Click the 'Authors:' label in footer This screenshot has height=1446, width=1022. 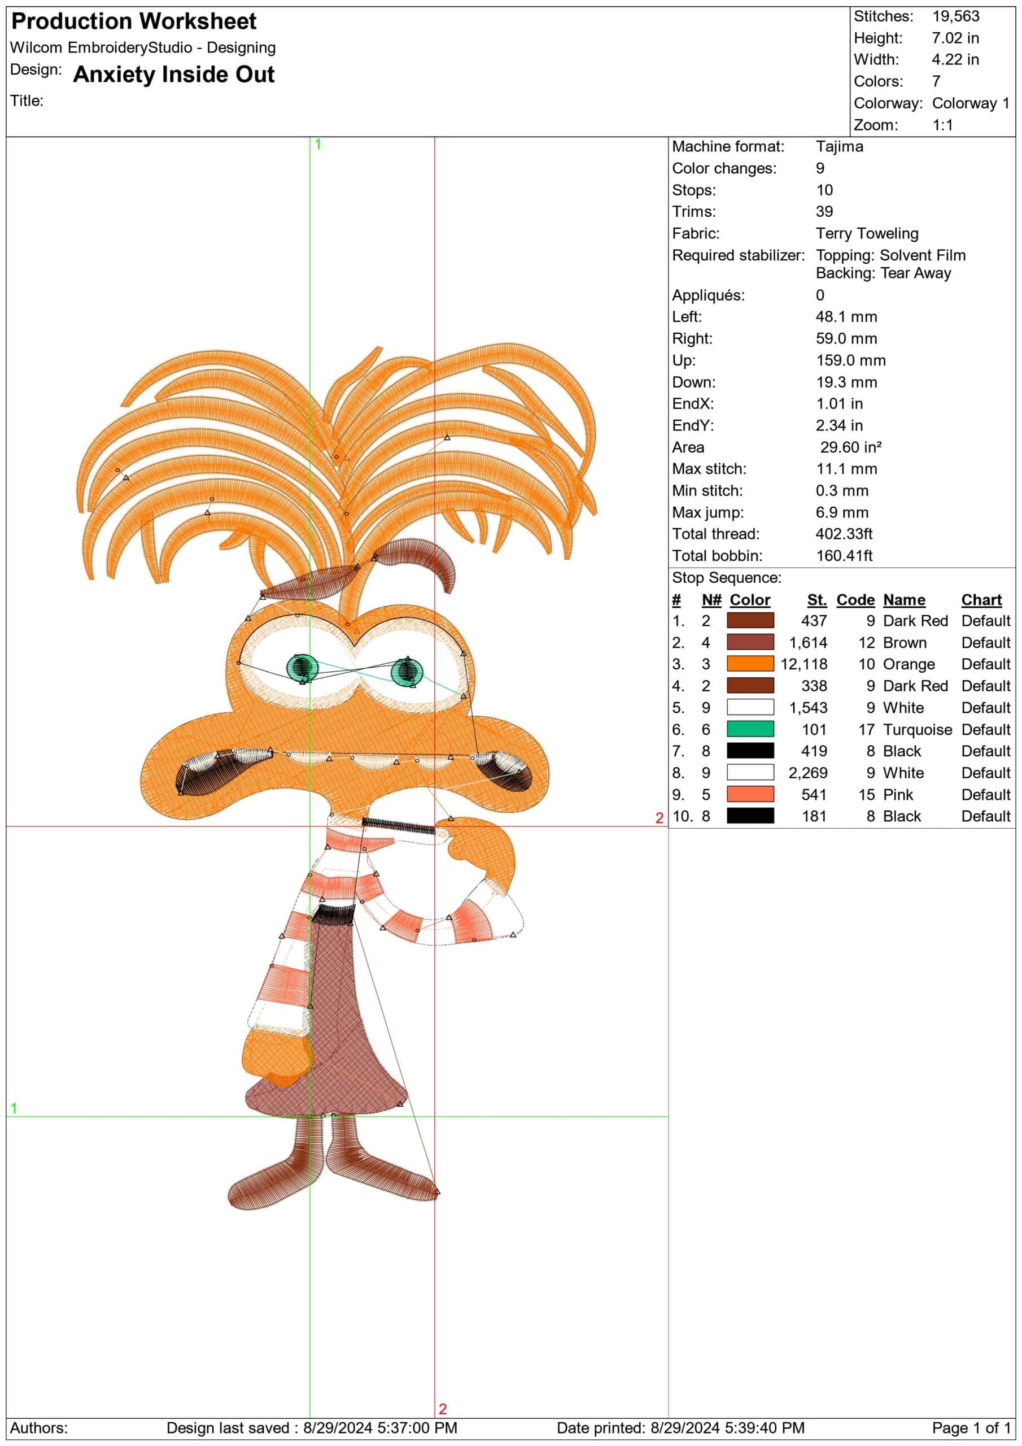pyautogui.click(x=39, y=1428)
